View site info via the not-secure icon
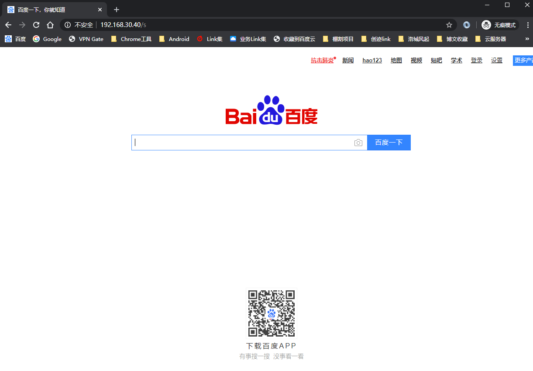The height and width of the screenshot is (371, 533). [x=68, y=25]
